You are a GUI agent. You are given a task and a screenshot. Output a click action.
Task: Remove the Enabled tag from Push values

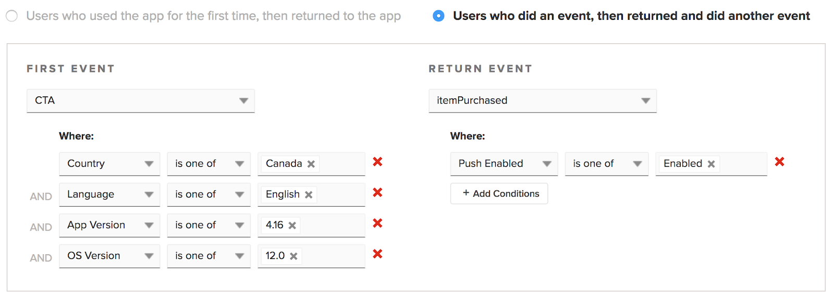click(x=711, y=164)
